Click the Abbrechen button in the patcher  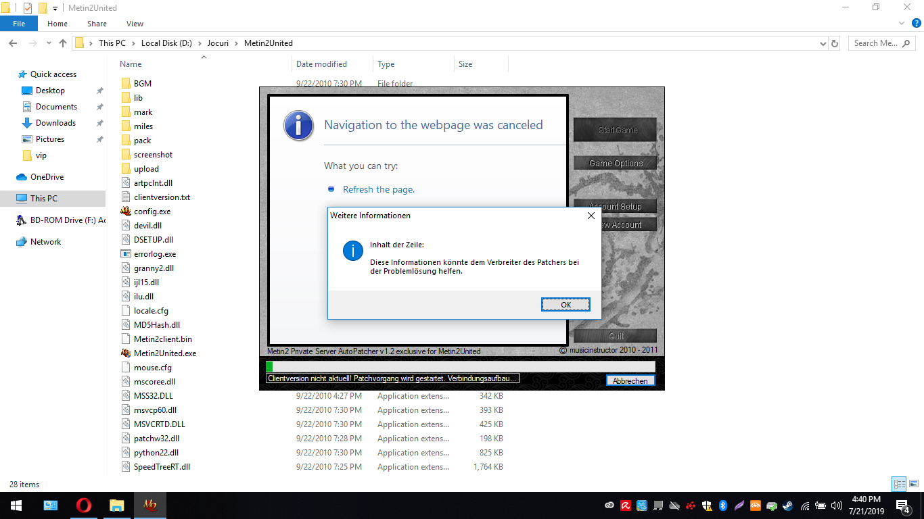pyautogui.click(x=630, y=381)
